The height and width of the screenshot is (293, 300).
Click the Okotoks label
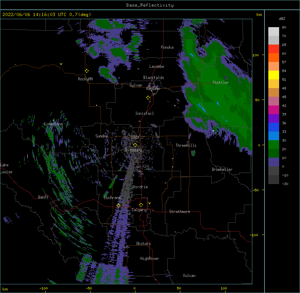[143, 244]
